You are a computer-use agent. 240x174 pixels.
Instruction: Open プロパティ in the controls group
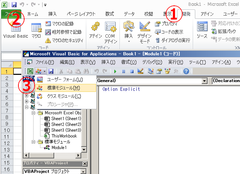click(166, 24)
